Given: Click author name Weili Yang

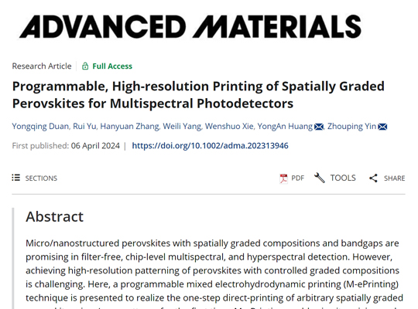Looking at the screenshot, I should coord(182,126).
